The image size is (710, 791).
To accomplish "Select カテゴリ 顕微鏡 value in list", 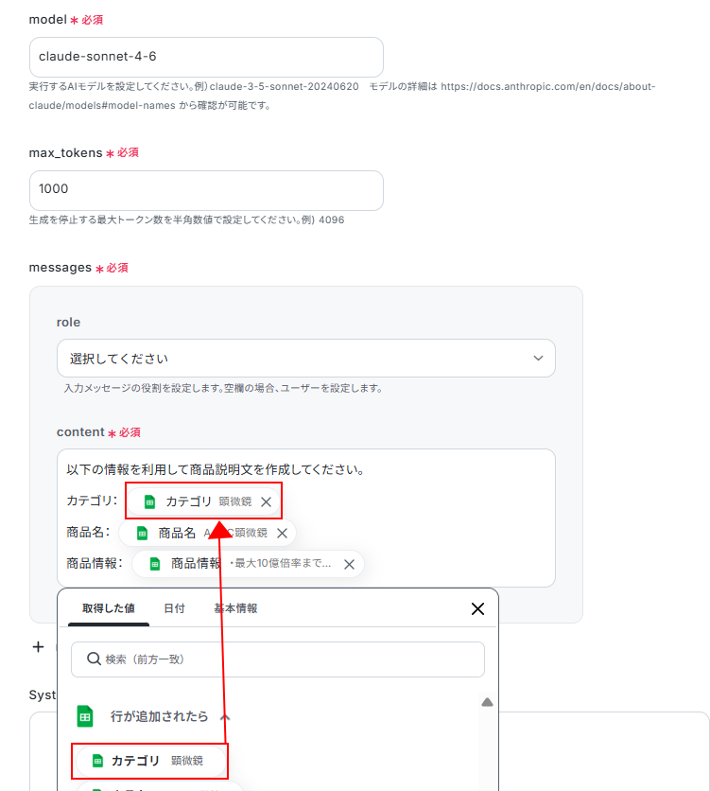I will pos(150,761).
